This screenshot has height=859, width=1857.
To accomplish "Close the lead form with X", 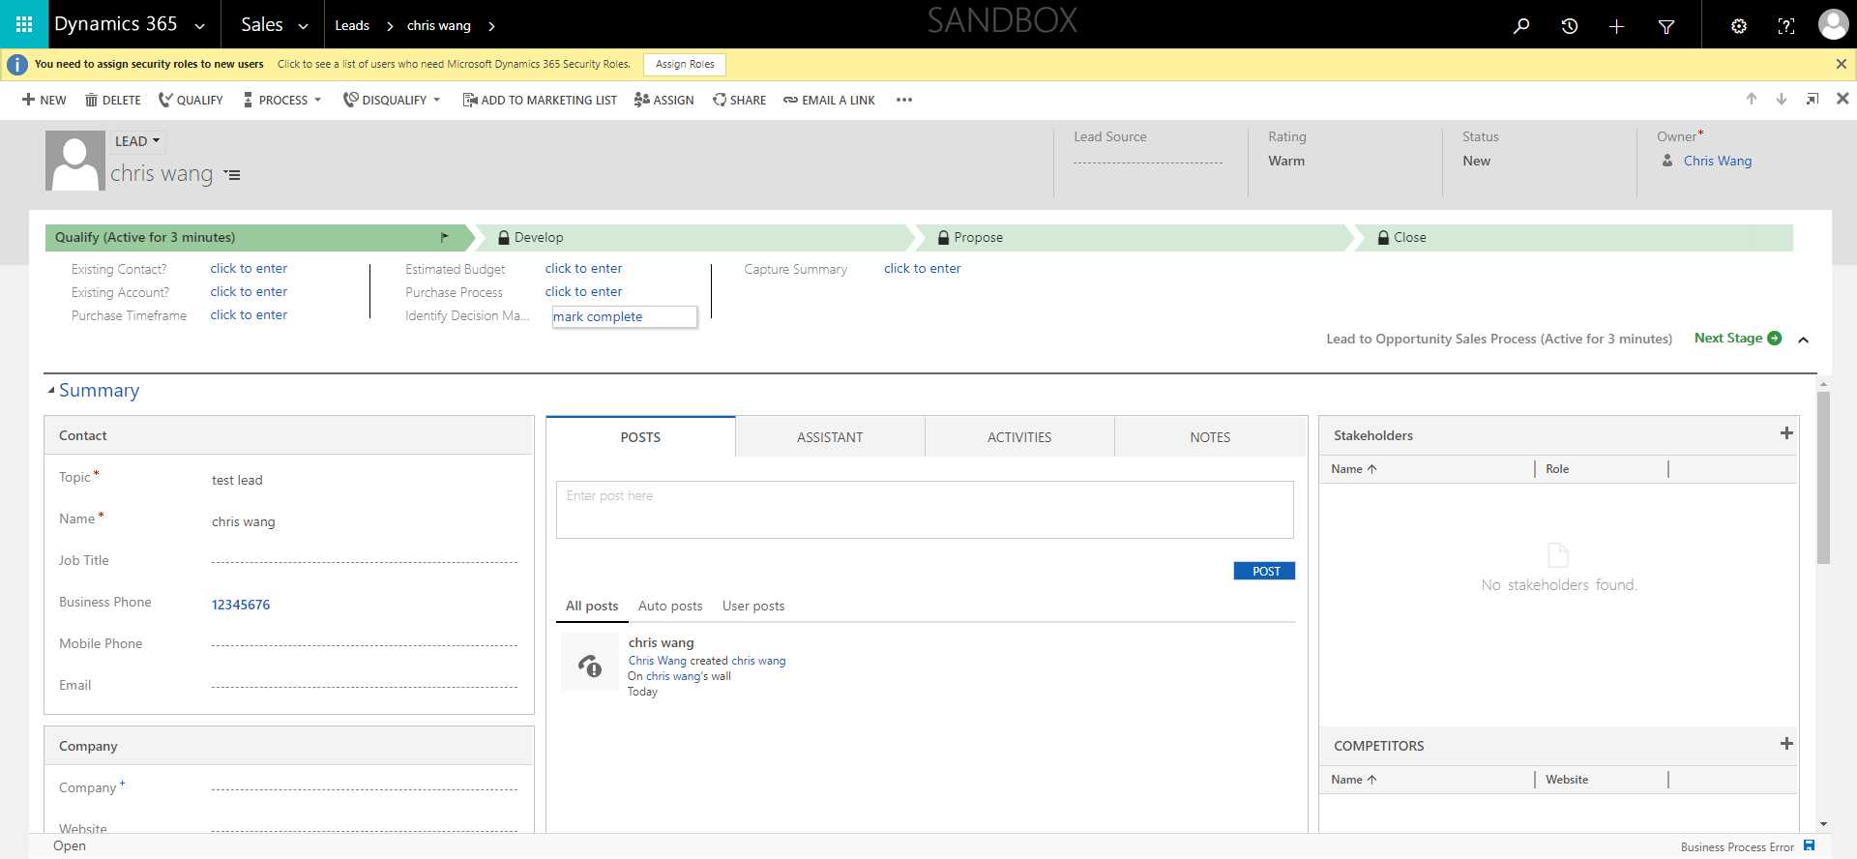I will coord(1842,99).
